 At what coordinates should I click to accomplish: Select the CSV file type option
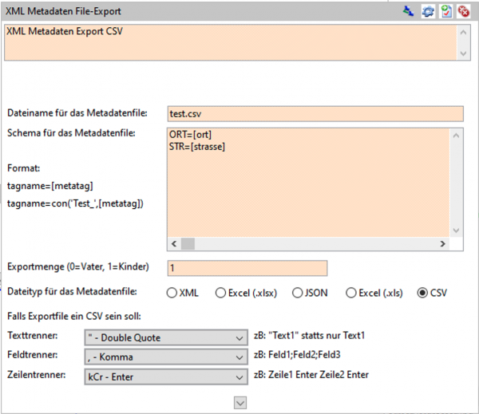click(422, 293)
